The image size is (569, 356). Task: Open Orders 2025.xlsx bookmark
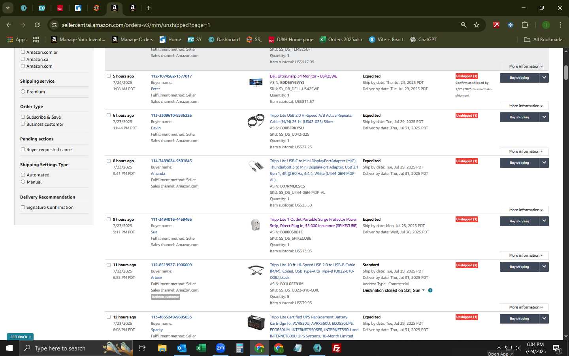click(341, 40)
